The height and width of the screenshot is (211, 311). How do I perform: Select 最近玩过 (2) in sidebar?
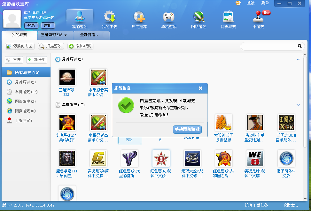[x=26, y=82]
